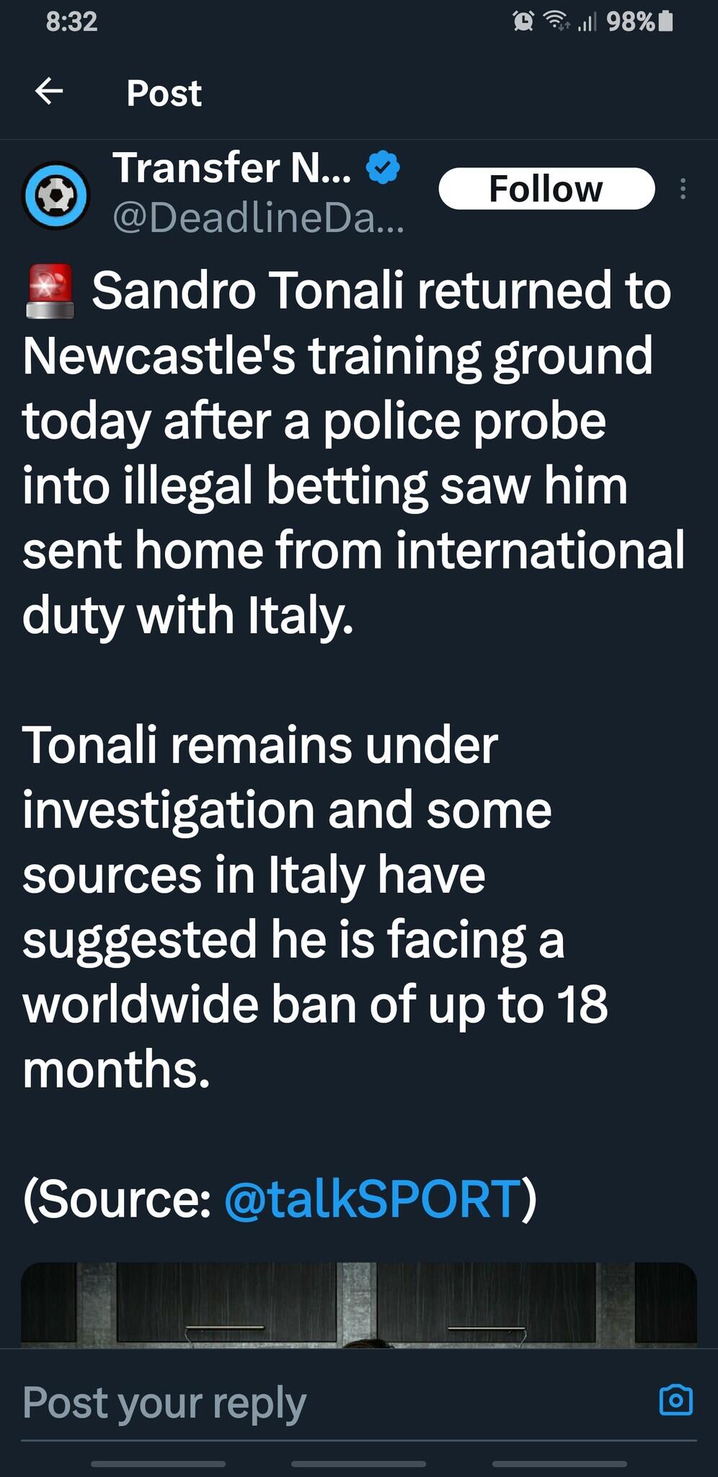Tap the 'Post' header title
Image resolution: width=718 pixels, height=1477 pixels.
click(x=164, y=93)
